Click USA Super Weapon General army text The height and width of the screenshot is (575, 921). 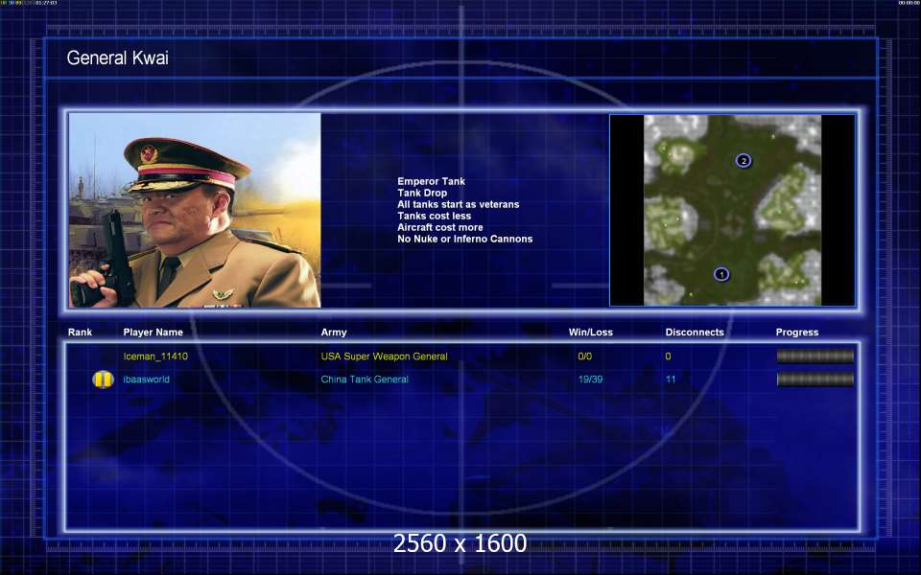(384, 356)
